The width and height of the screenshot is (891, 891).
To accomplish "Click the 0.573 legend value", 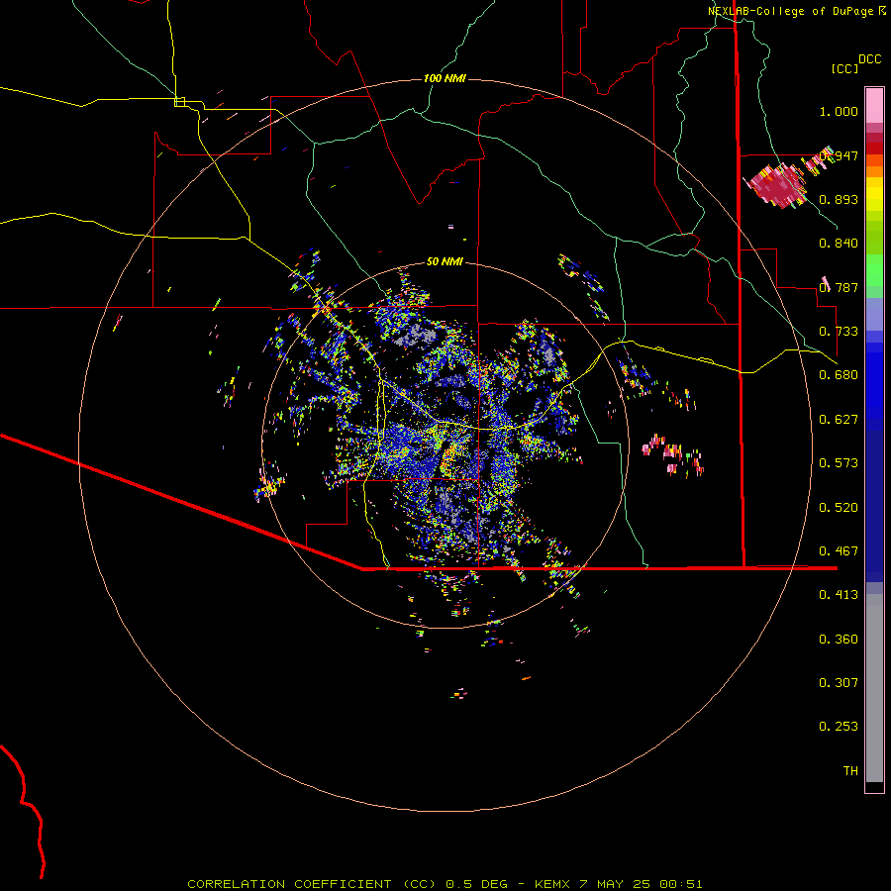I will click(x=839, y=463).
